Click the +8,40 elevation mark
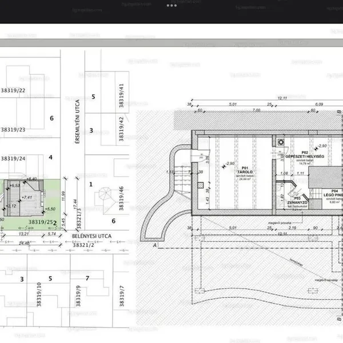 click(x=31, y=179)
